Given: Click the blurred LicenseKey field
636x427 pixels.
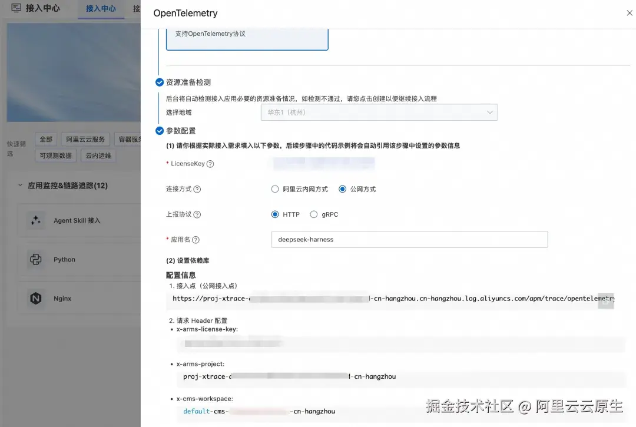Looking at the screenshot, I should 323,163.
